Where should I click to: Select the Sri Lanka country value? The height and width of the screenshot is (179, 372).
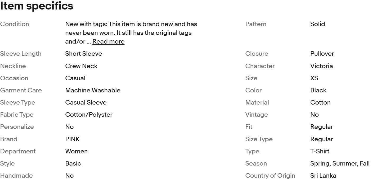(x=323, y=176)
